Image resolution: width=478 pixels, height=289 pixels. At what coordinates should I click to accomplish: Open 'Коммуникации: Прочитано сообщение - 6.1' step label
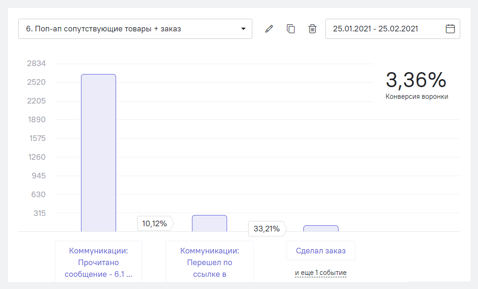pos(98,262)
